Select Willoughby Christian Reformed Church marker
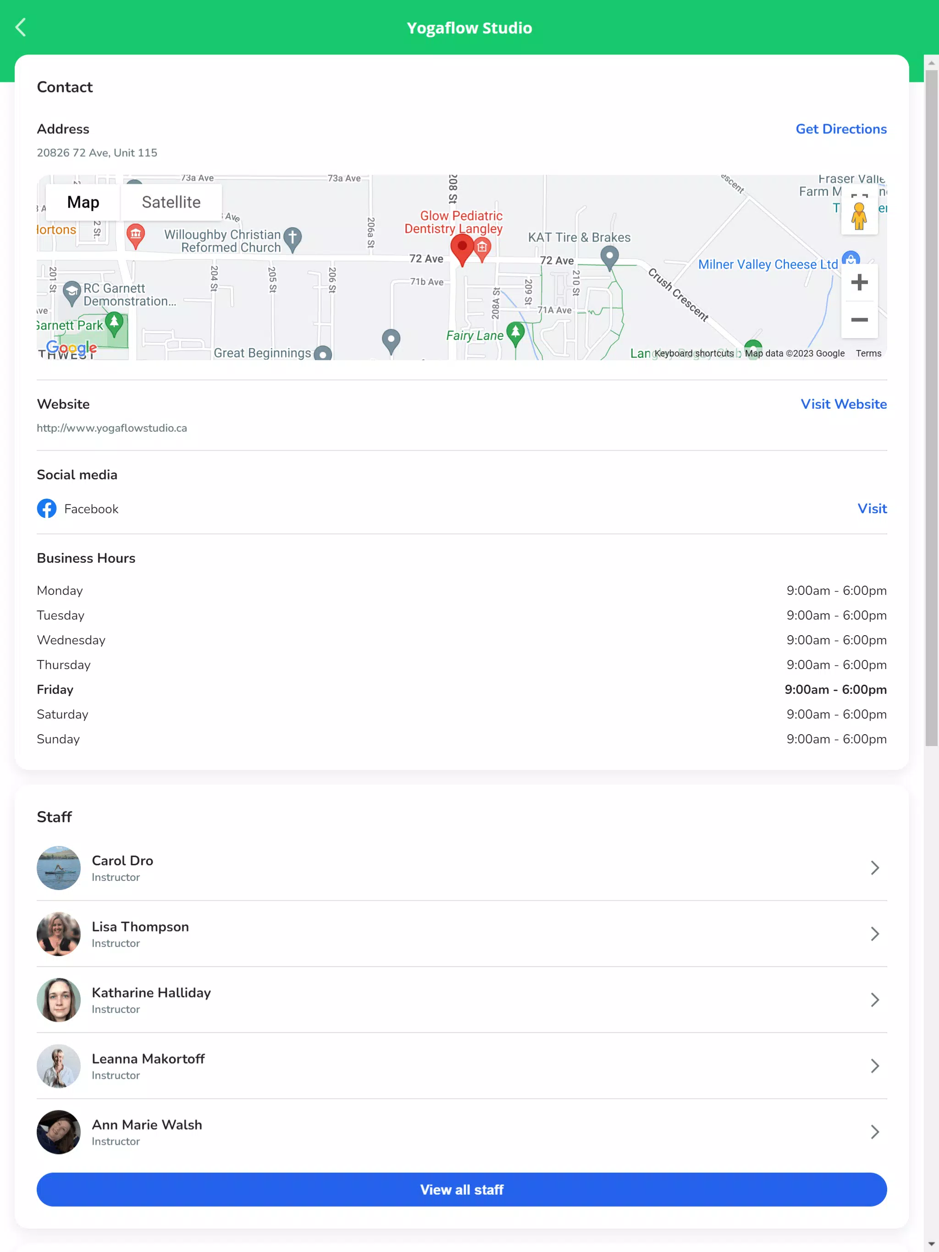This screenshot has width=939, height=1252. coord(292,239)
